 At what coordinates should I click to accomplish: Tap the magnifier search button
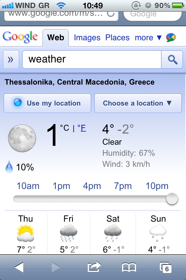pos(173,60)
